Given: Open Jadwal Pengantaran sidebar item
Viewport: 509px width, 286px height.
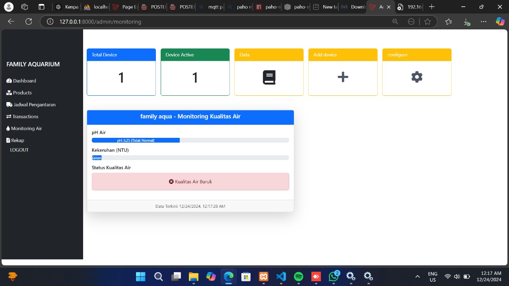Looking at the screenshot, I should pyautogui.click(x=34, y=104).
